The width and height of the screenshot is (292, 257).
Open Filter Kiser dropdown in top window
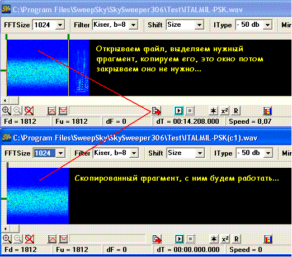point(134,25)
